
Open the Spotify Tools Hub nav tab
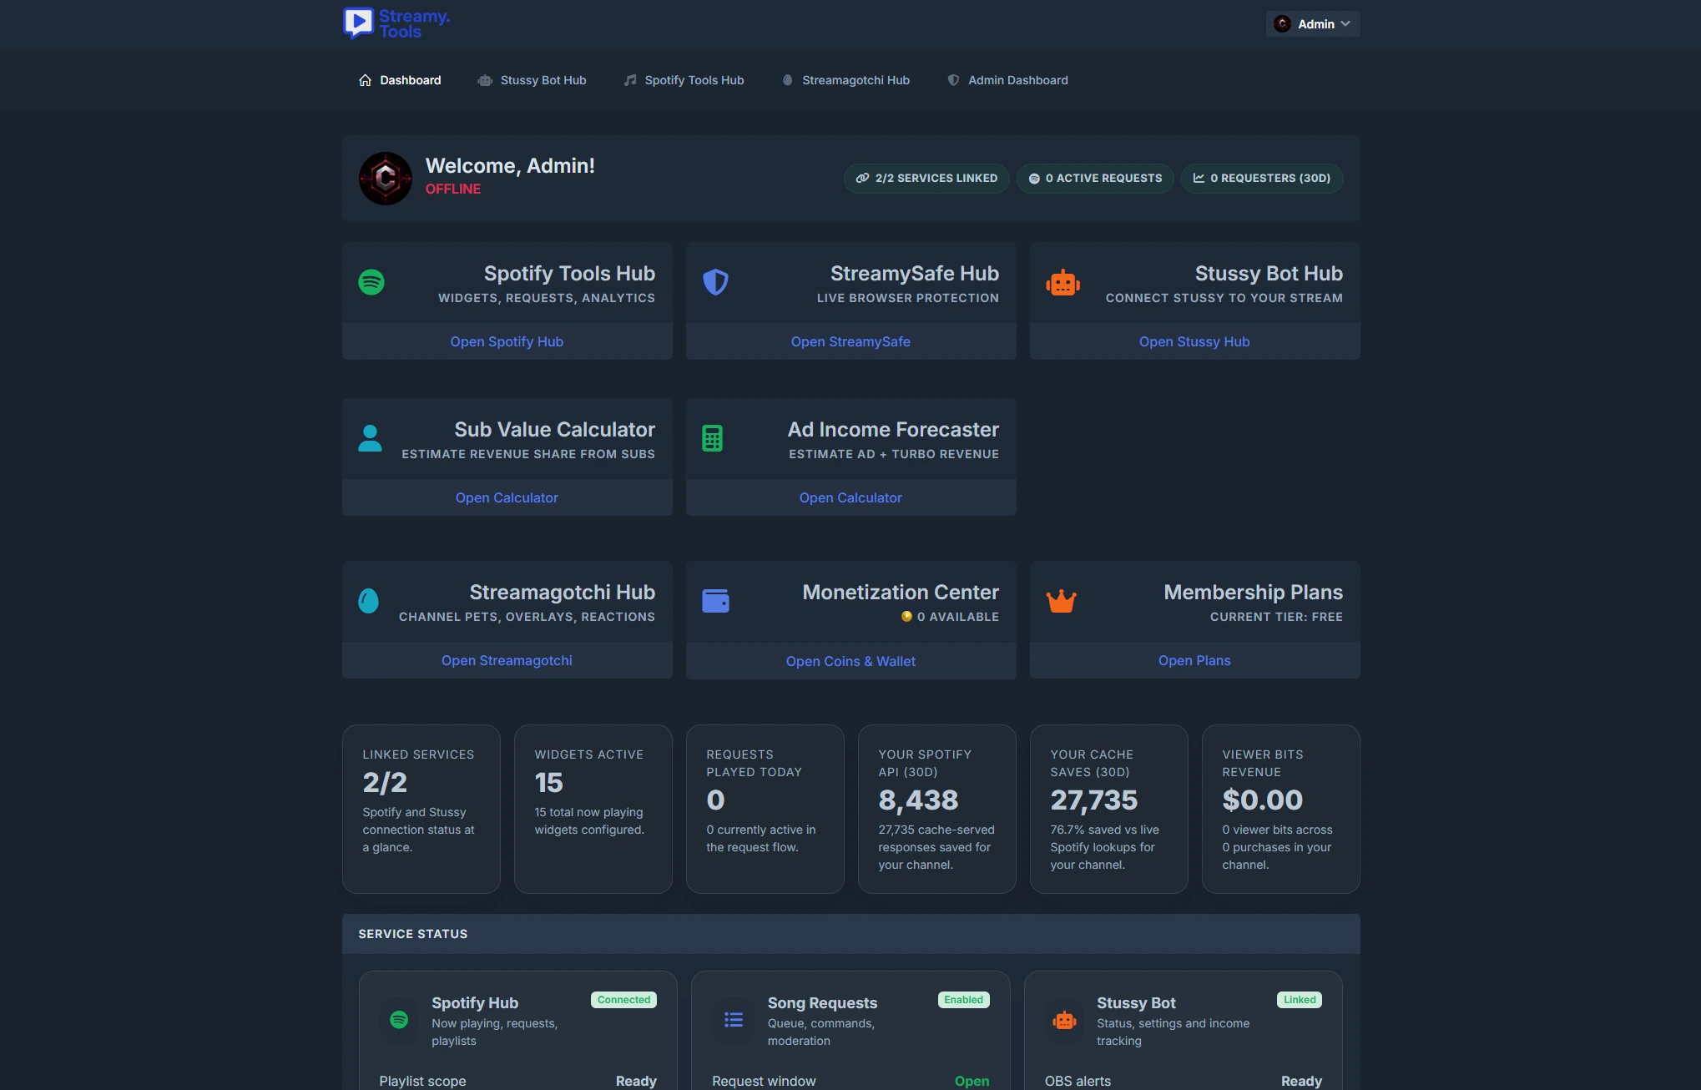tap(684, 80)
